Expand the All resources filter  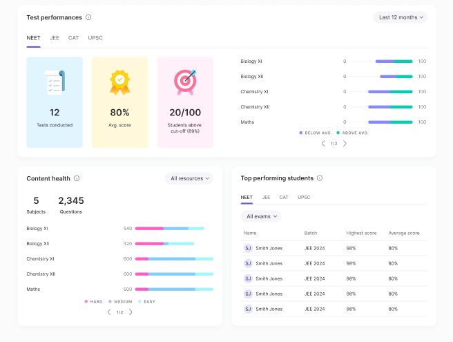189,178
